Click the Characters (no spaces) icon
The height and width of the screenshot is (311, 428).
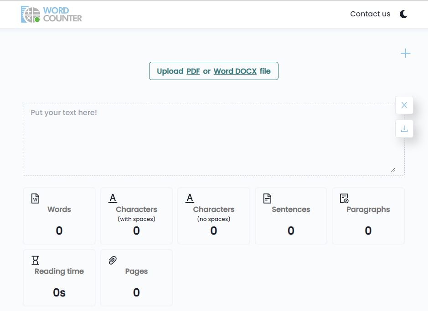pyautogui.click(x=190, y=198)
